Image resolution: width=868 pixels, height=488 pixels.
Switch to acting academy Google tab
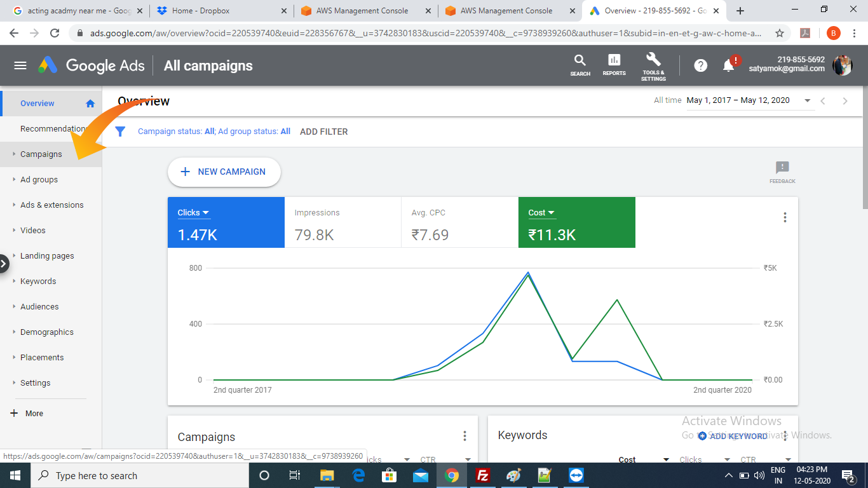coord(78,11)
